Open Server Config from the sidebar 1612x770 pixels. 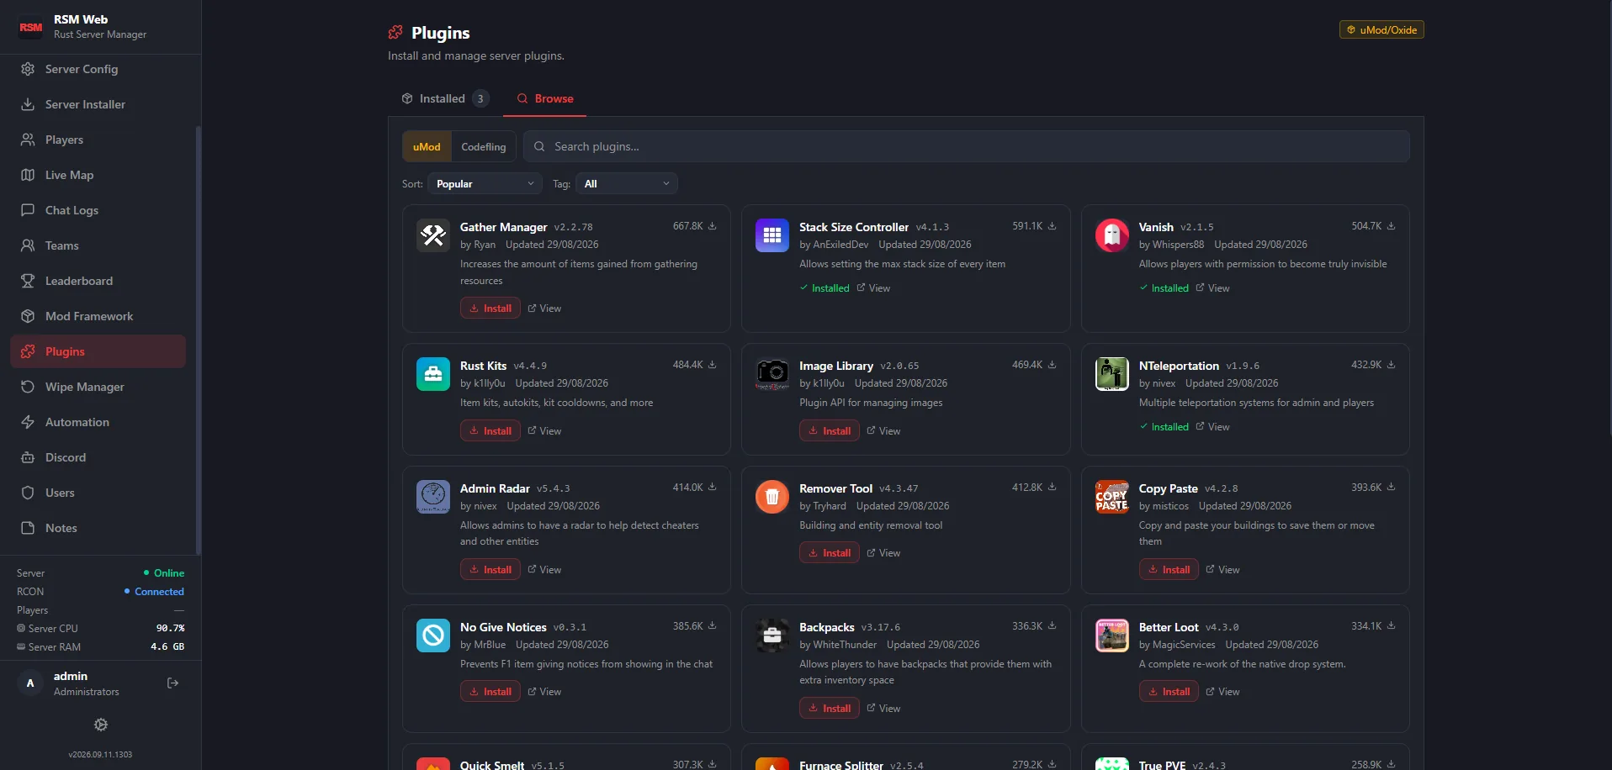(98, 69)
